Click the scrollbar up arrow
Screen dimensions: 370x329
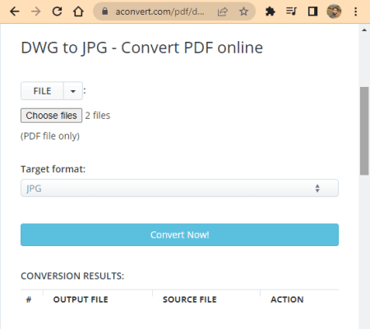click(364, 30)
